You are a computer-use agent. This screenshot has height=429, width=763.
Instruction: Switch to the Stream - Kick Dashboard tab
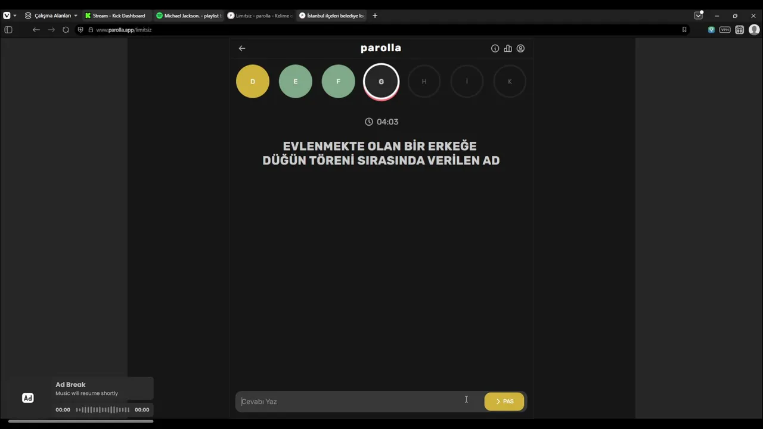coord(117,15)
